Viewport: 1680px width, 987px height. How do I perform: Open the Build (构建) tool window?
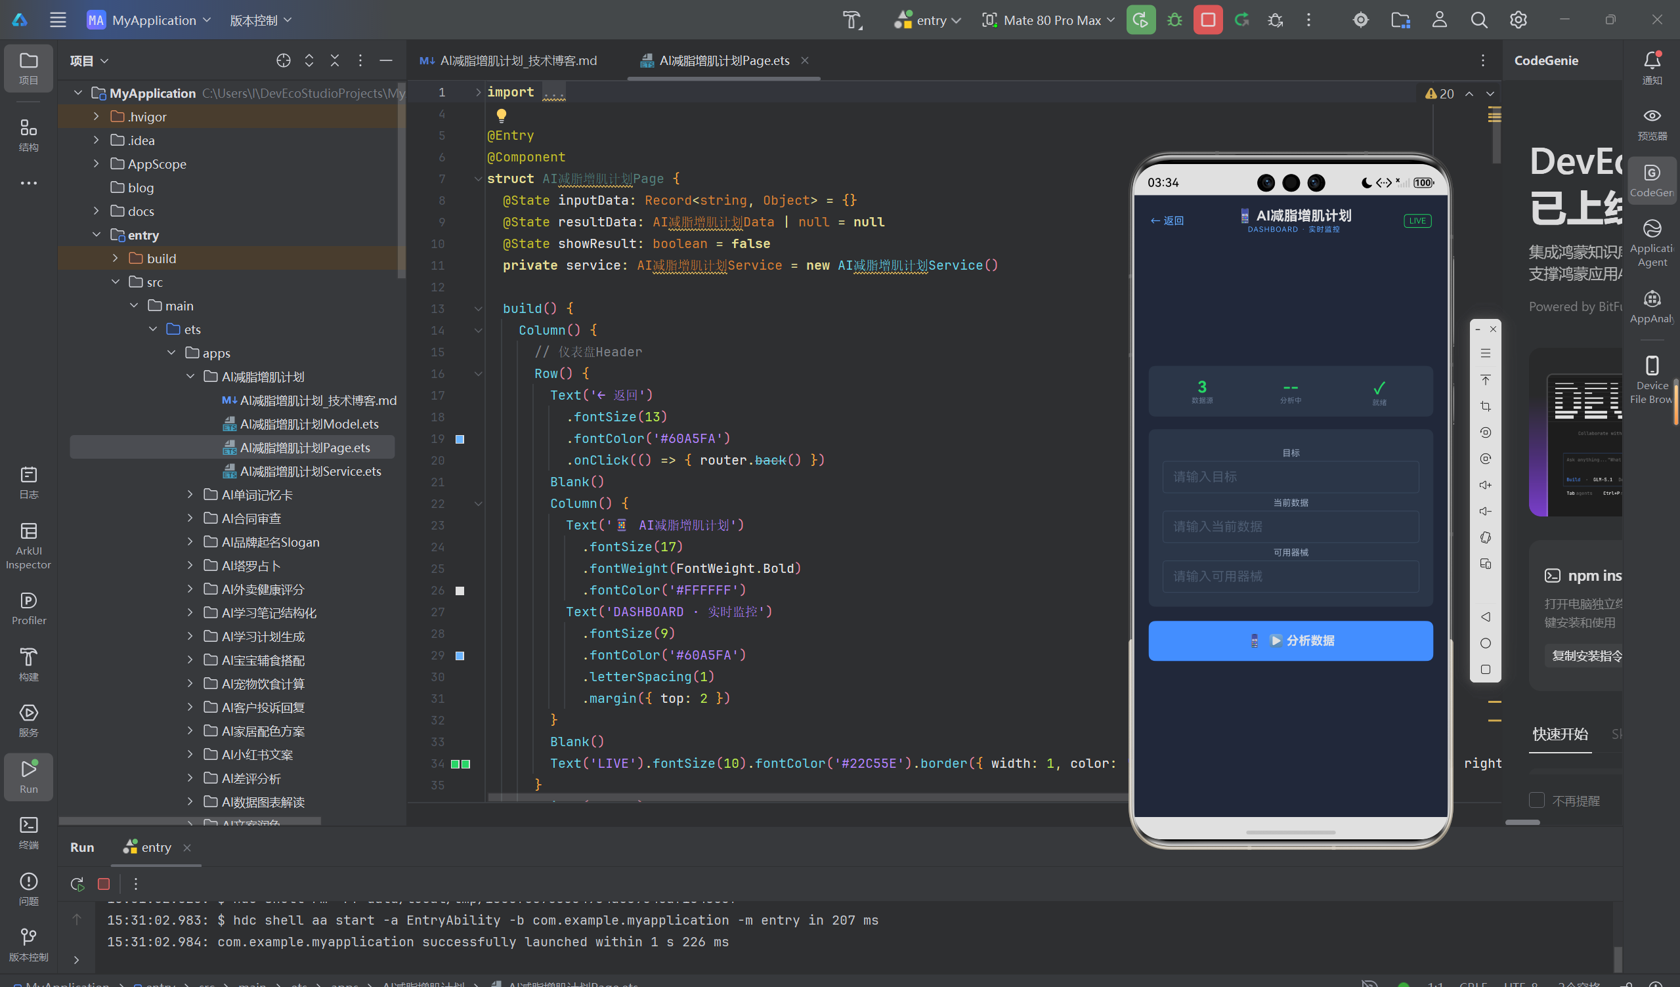coord(29,664)
